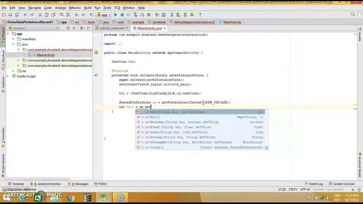Image resolution: width=363 pixels, height=204 pixels.
Task: Click the Hide project panel icon
Action: [88, 28]
